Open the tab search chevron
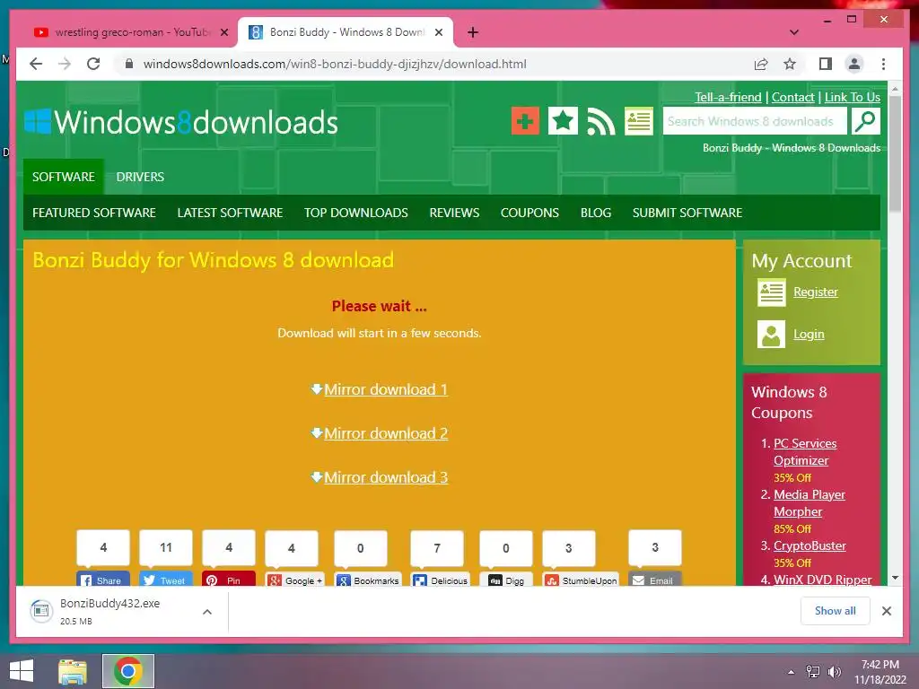Screen dimensions: 919x689 (x=794, y=32)
